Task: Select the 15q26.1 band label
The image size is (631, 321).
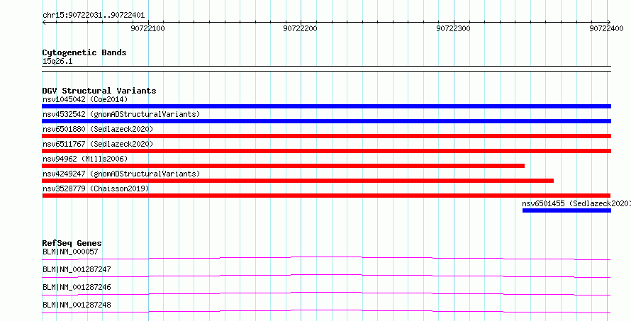Action: [x=57, y=61]
